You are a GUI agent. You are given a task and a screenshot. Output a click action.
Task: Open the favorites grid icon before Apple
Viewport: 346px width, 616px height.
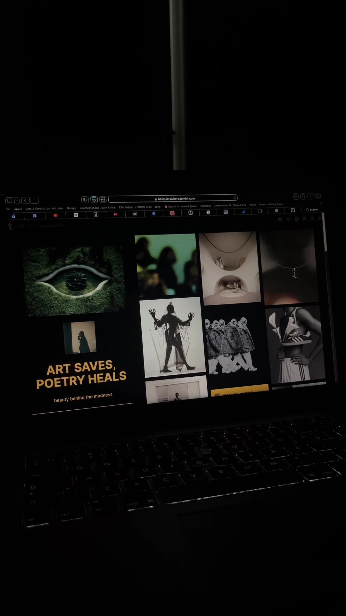click(x=8, y=209)
